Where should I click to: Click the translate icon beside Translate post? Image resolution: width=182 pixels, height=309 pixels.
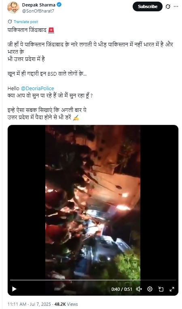tap(10, 21)
